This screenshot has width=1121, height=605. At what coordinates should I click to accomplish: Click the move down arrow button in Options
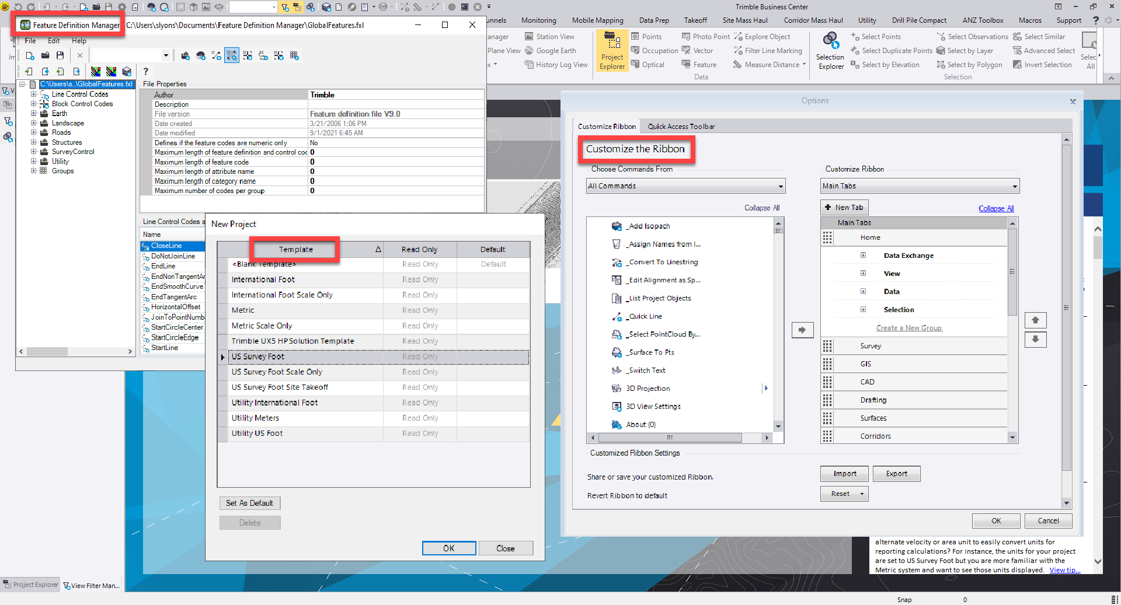[1035, 339]
